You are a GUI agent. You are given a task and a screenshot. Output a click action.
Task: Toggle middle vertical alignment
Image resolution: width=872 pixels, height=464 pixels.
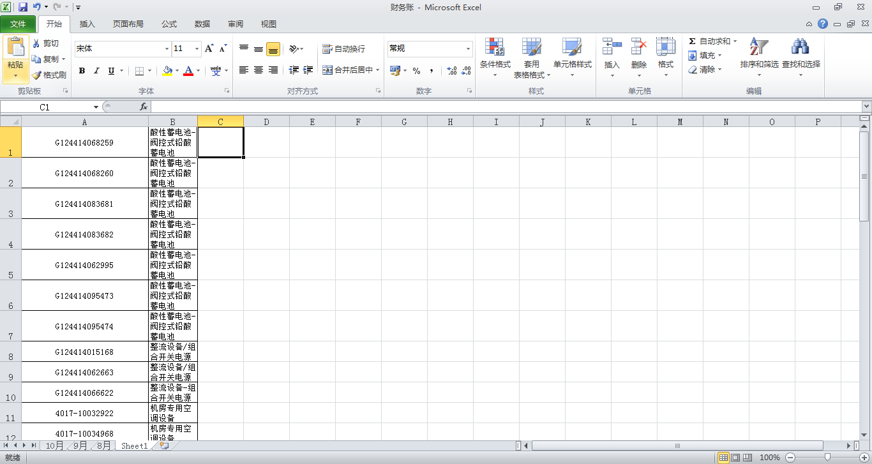click(259, 49)
